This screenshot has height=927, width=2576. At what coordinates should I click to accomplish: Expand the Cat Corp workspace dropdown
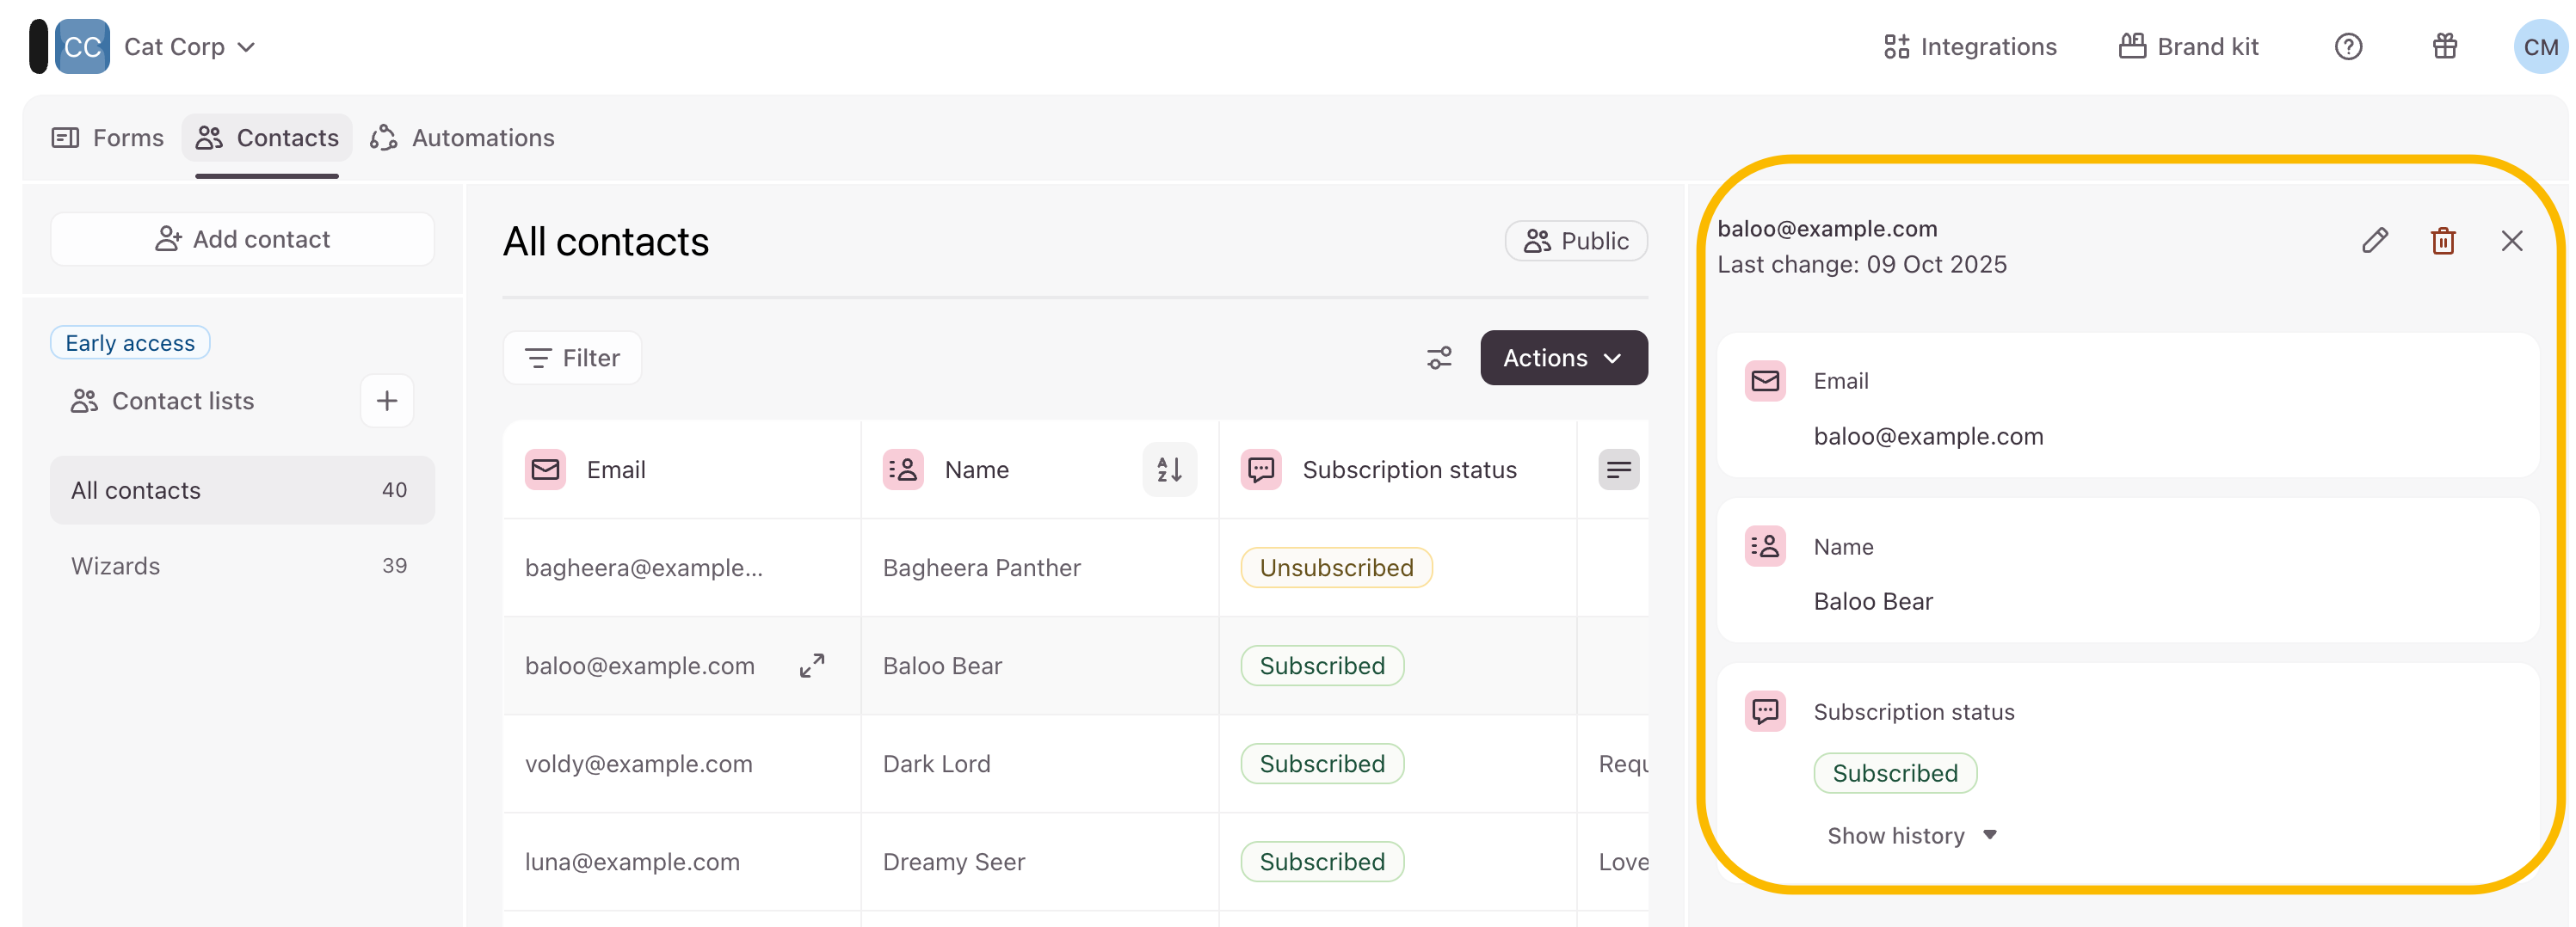pos(190,47)
